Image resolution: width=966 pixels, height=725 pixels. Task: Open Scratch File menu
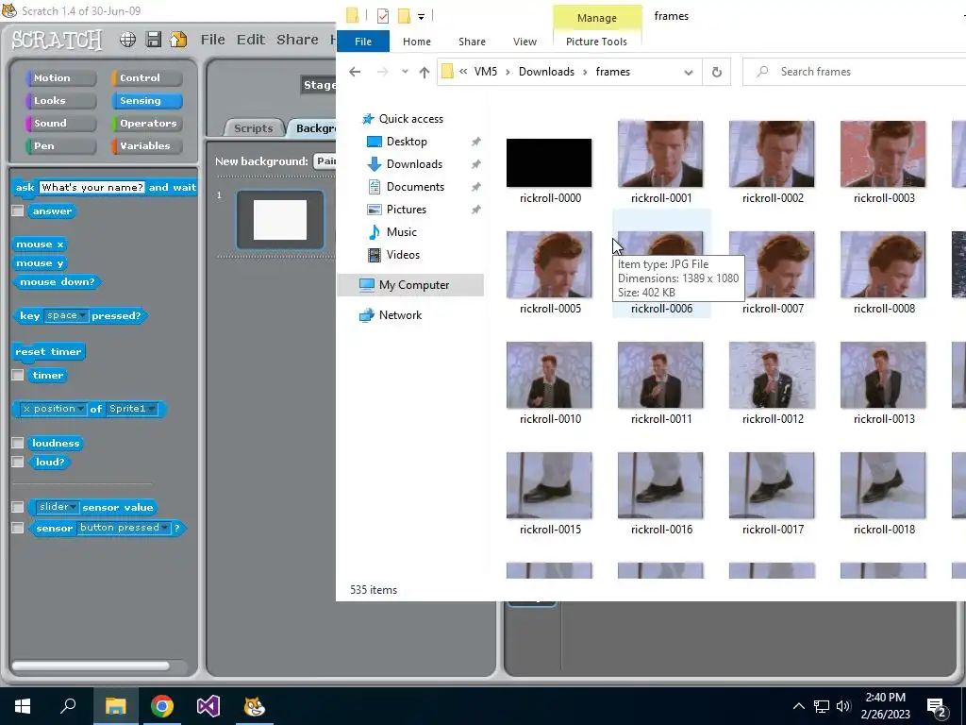pos(212,40)
